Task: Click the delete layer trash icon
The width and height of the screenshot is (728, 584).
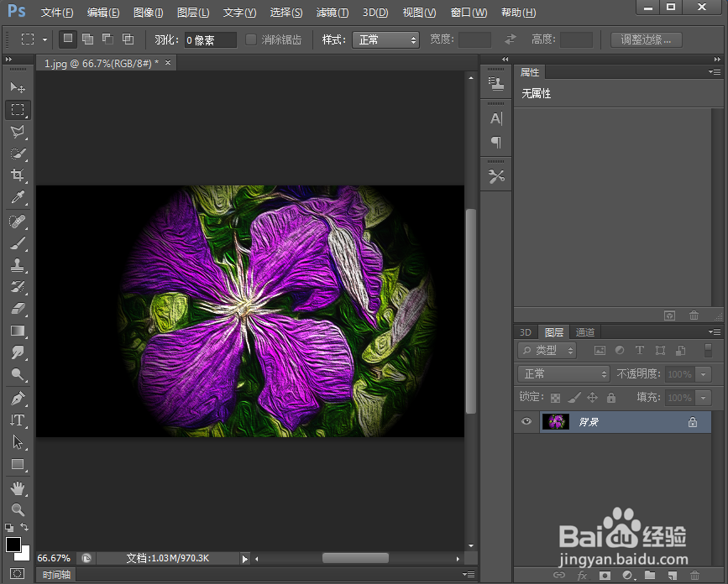Action: point(694,575)
